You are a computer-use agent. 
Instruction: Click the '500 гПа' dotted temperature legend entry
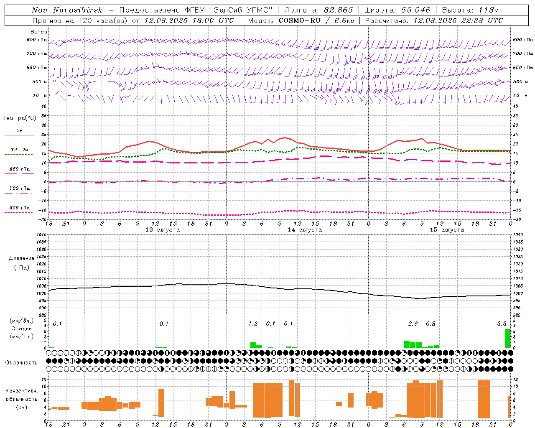(x=19, y=210)
